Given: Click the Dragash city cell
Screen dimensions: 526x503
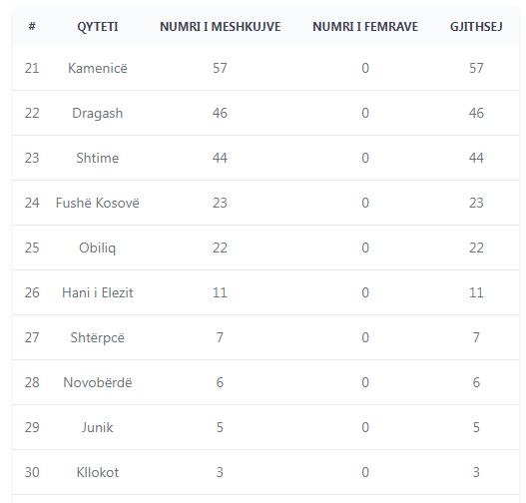Looking at the screenshot, I should click(97, 113).
